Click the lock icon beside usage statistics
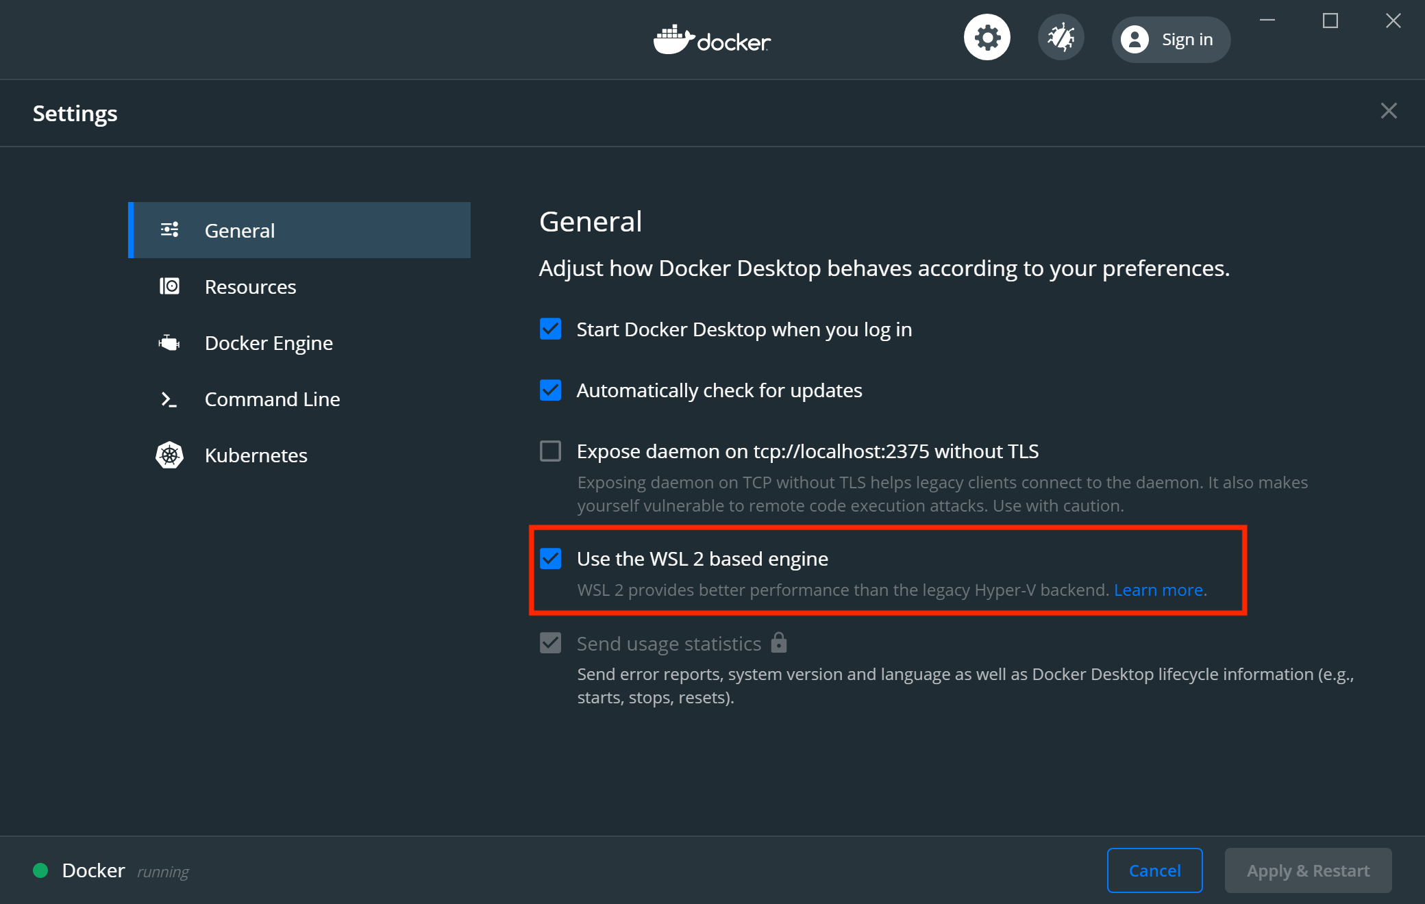1425x904 pixels. 779,642
